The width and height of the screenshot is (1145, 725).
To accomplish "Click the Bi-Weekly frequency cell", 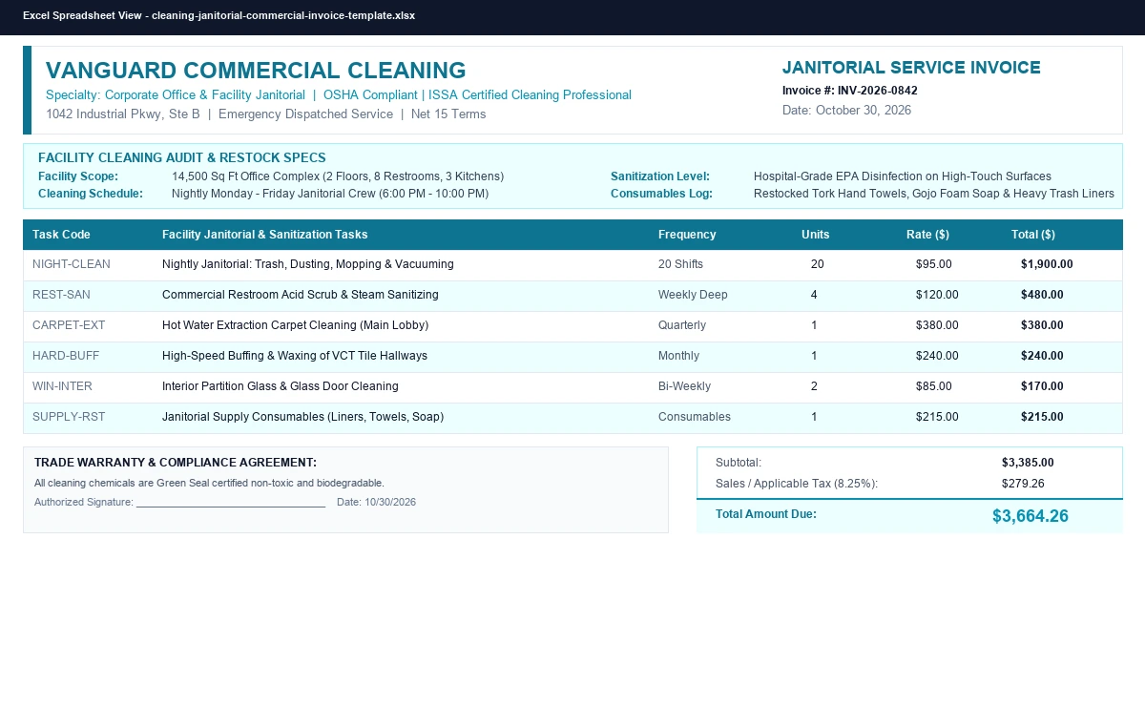I will 684,386.
